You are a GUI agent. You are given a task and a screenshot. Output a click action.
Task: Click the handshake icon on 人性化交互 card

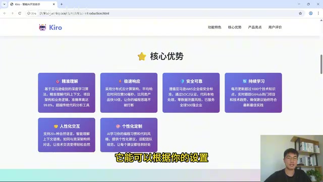56,126
